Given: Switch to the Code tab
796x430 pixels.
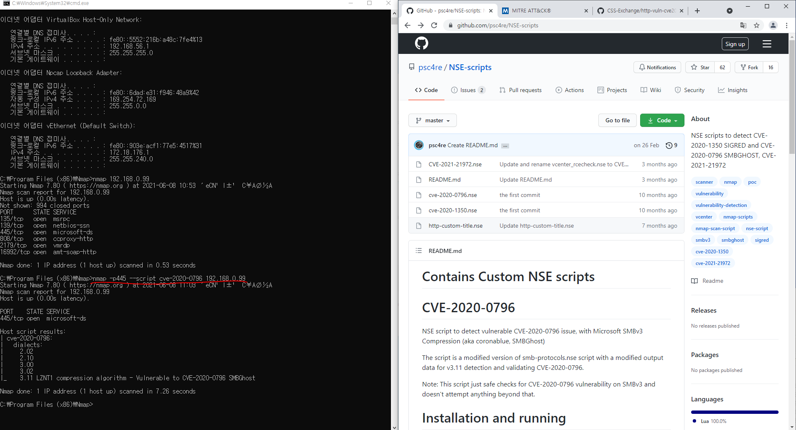Looking at the screenshot, I should (x=426, y=90).
